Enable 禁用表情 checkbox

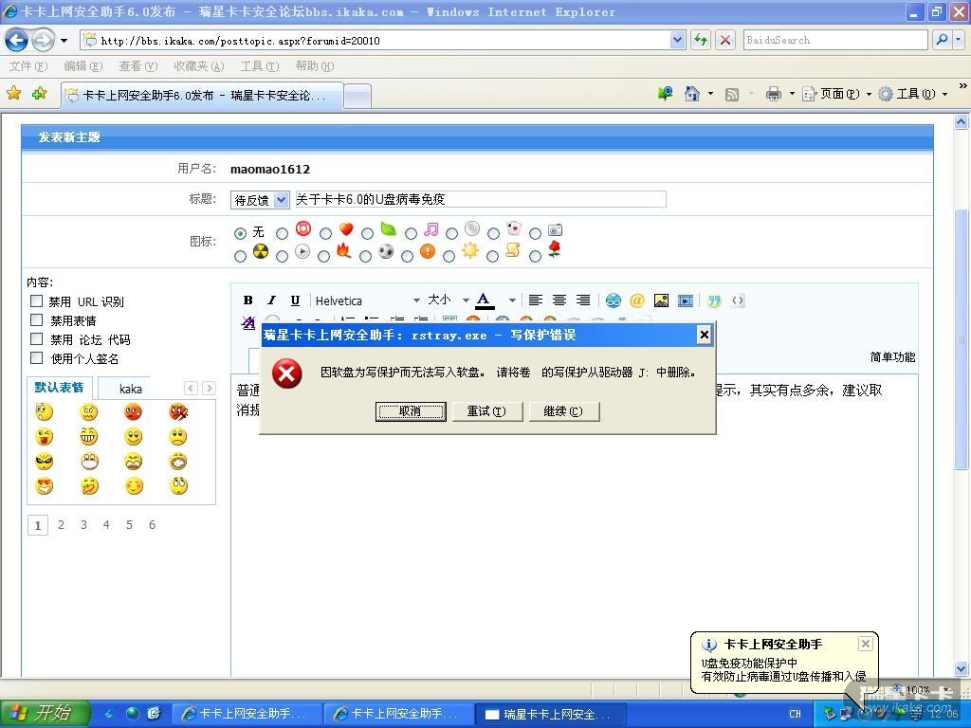coord(37,320)
